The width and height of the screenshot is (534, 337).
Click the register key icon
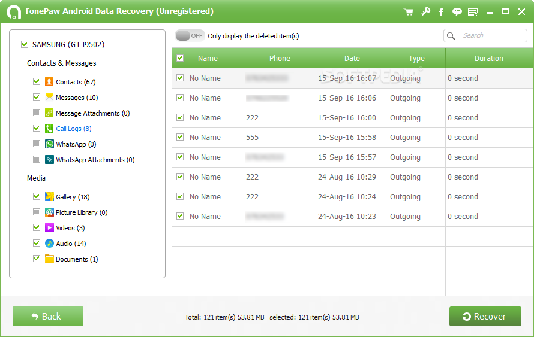click(x=425, y=12)
